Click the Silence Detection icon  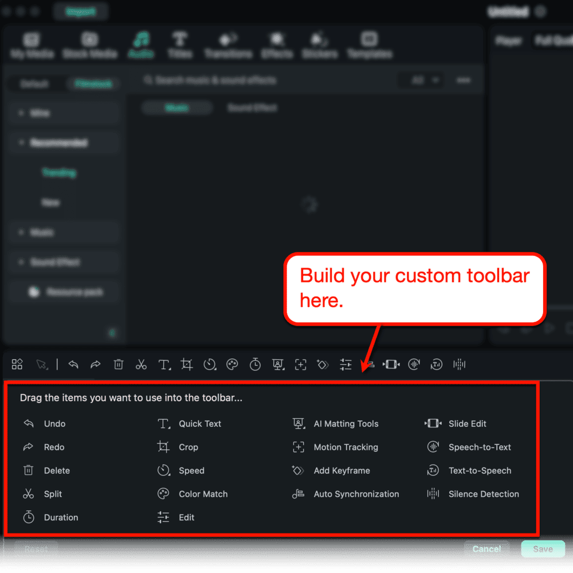[x=434, y=494]
